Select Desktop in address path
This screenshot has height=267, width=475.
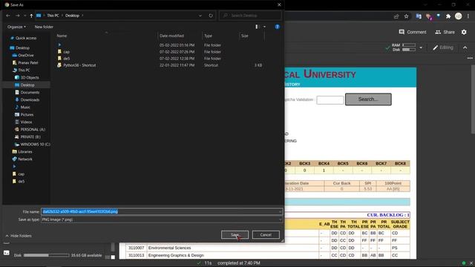click(72, 16)
